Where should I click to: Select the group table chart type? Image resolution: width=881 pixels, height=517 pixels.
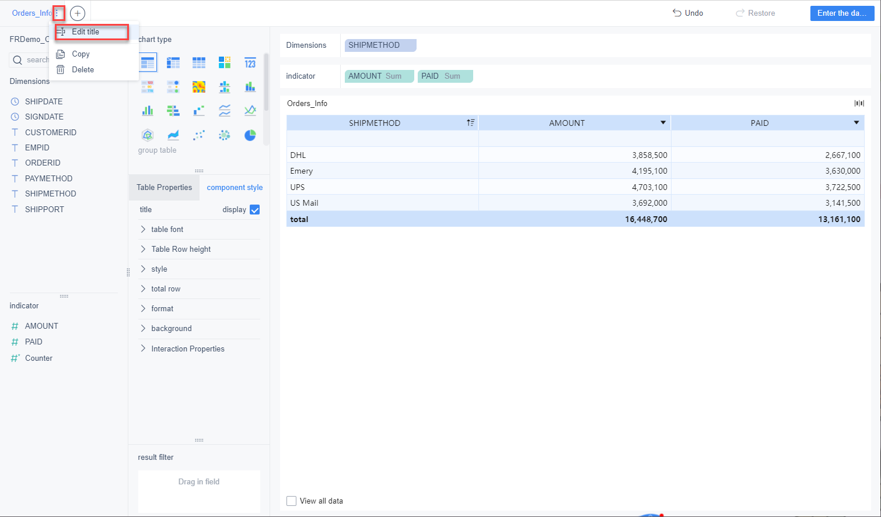[x=148, y=62]
